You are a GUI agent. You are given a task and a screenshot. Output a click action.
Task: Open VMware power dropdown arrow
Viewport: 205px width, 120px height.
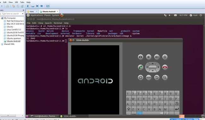coord(2,6)
